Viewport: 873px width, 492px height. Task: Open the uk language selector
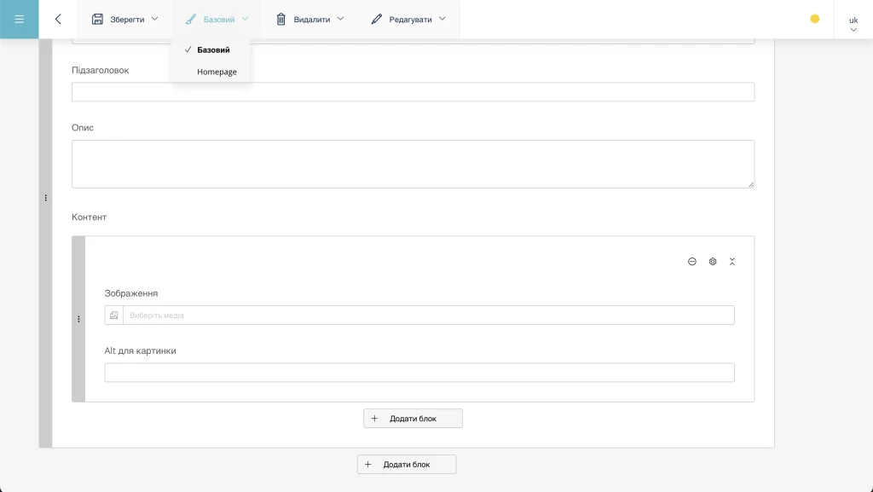(x=853, y=24)
